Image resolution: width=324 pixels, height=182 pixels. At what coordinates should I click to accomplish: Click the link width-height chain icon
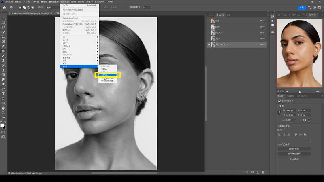[x=279, y=113]
